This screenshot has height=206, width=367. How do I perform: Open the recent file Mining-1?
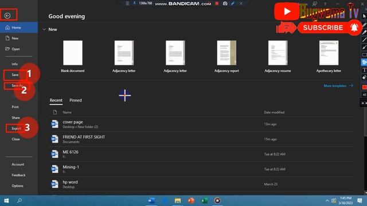201,169
